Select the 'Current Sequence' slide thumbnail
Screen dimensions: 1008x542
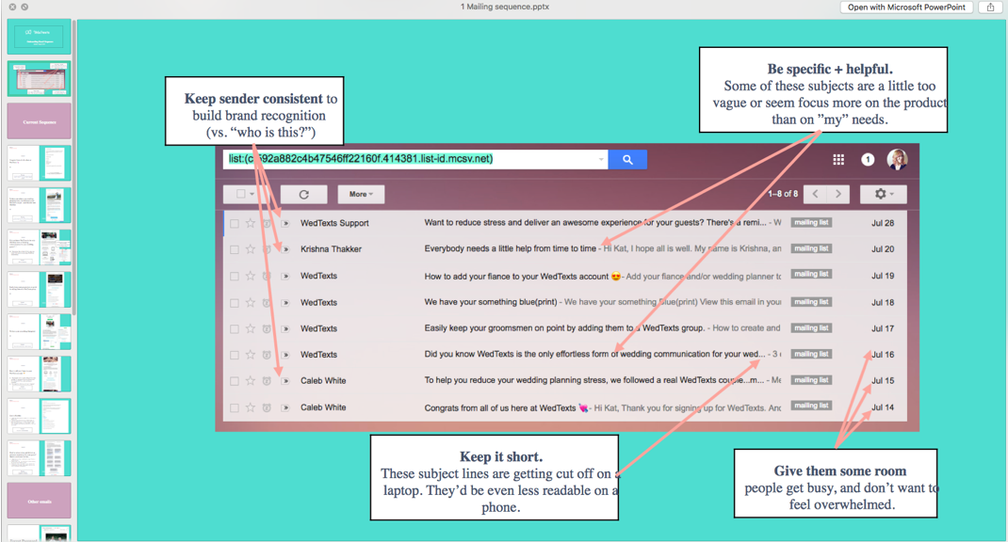[x=40, y=121]
